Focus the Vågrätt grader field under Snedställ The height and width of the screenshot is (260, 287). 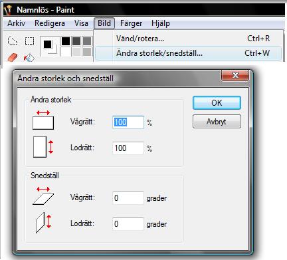[x=128, y=198]
